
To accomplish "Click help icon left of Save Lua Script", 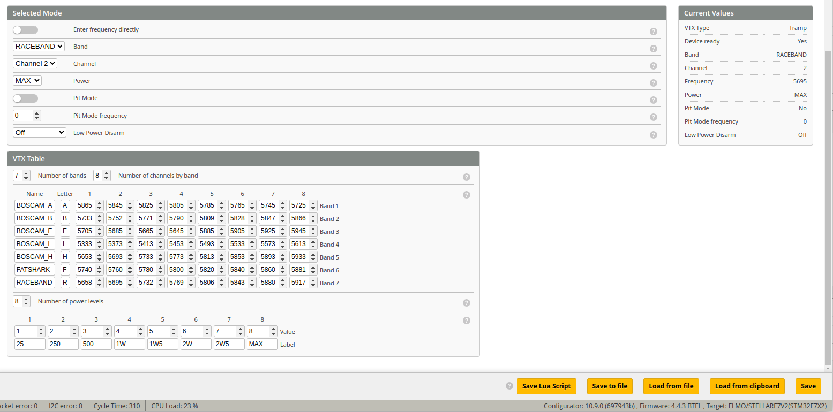I will click(x=509, y=386).
